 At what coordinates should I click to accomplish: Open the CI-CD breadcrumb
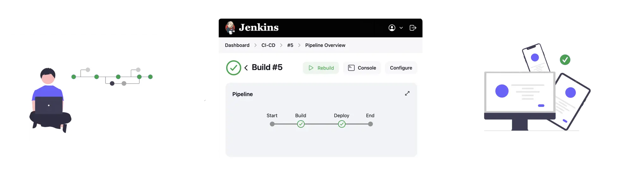click(x=268, y=45)
